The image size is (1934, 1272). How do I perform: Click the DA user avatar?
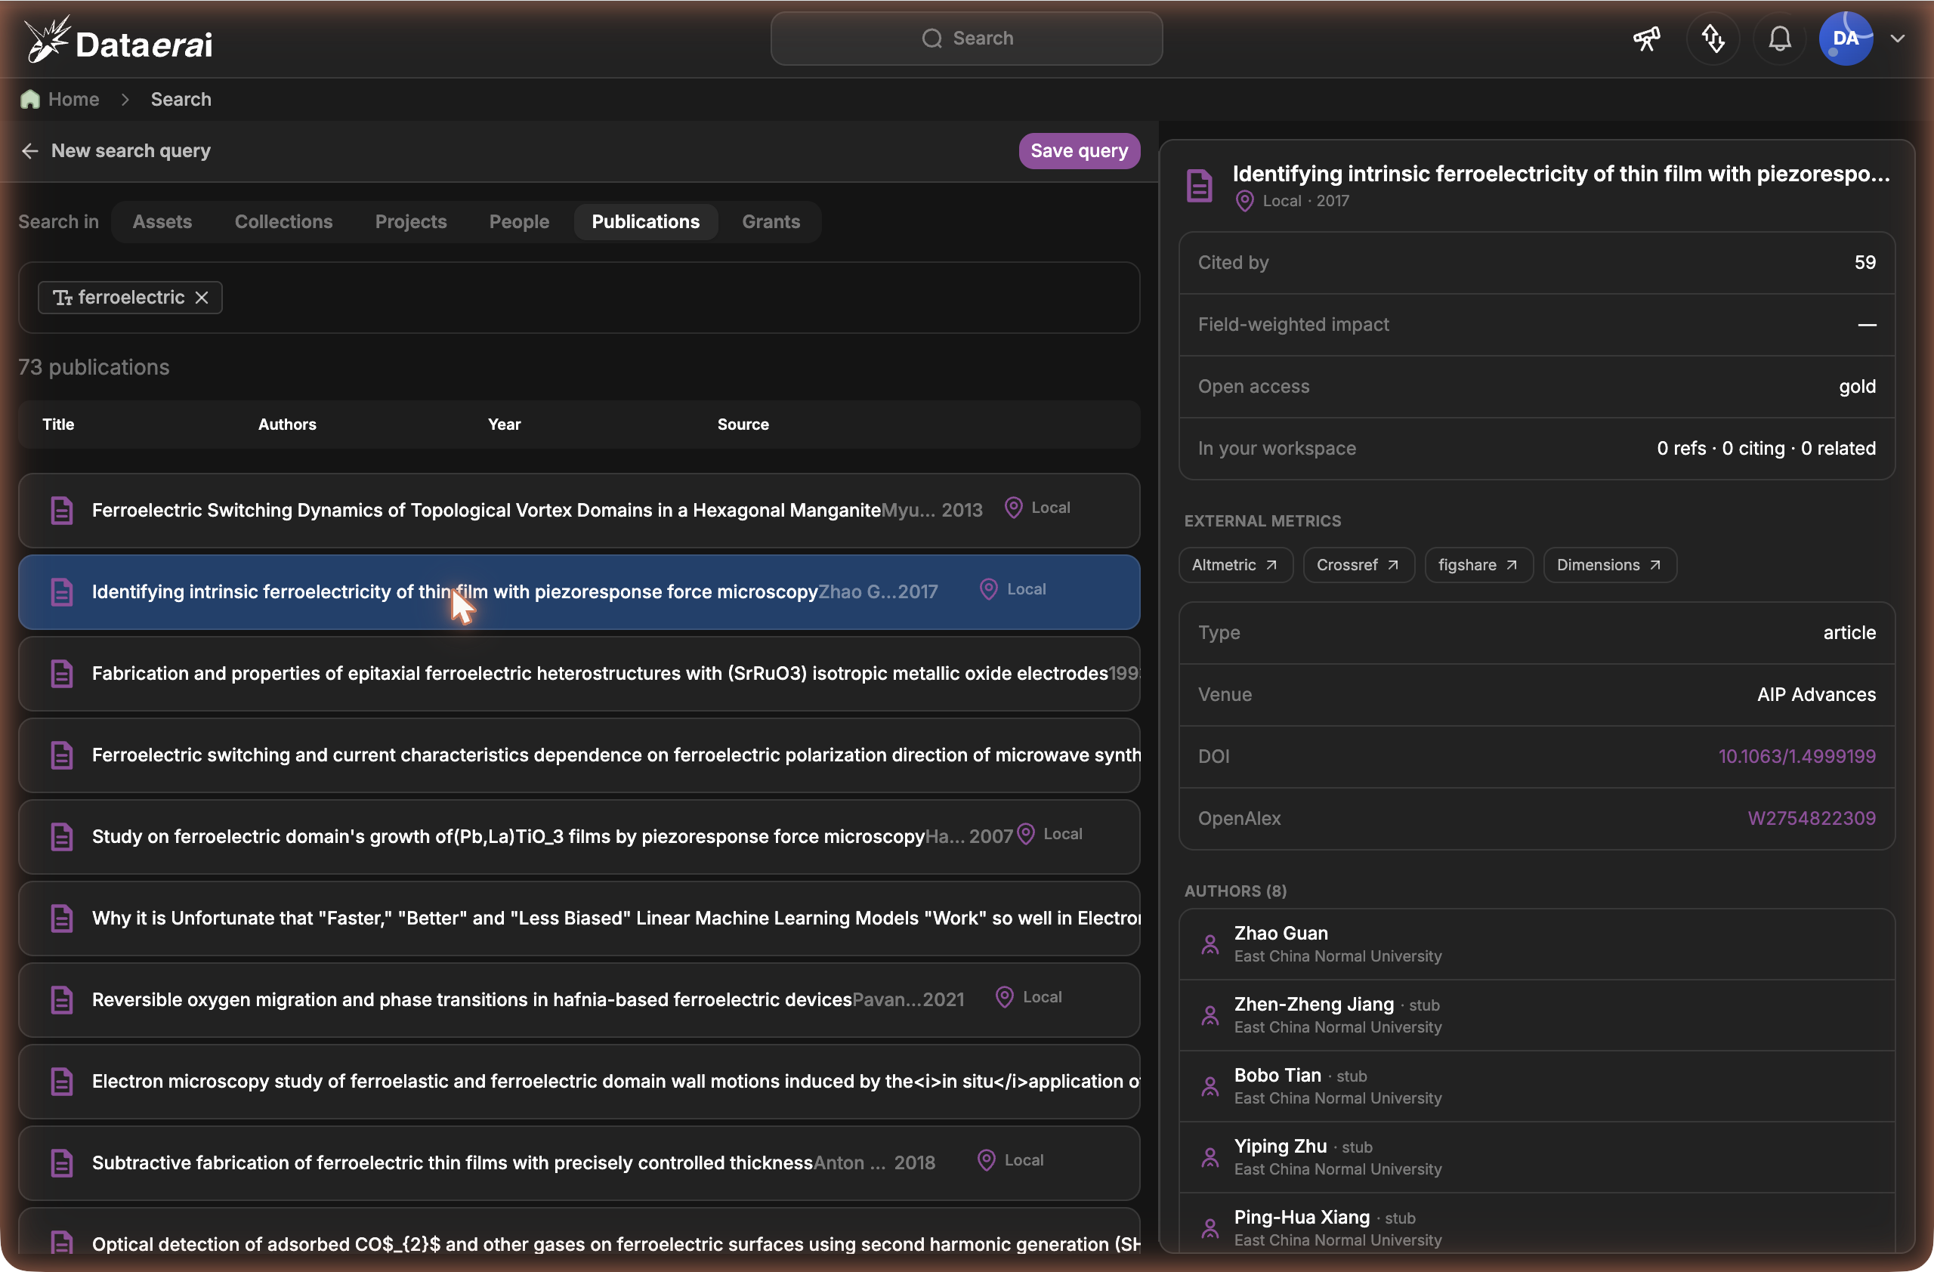[x=1846, y=39]
